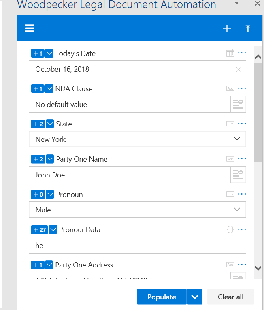
Task: Insert PronounData field with +27 button
Action: click(x=40, y=230)
